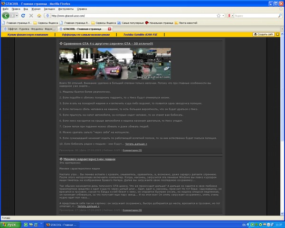Click the page scrollbar up arrow
Image resolution: width=285 pixels, height=228 pixels.
tap(282, 34)
